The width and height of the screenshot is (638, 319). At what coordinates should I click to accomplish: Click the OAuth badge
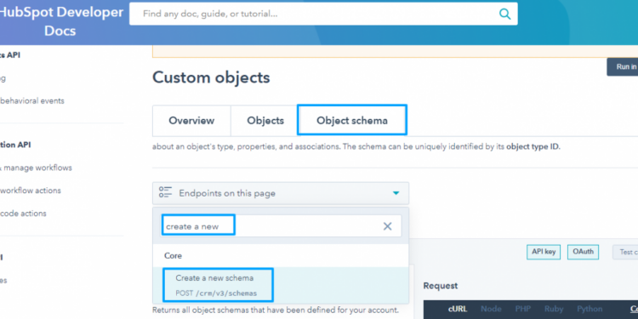tap(583, 252)
